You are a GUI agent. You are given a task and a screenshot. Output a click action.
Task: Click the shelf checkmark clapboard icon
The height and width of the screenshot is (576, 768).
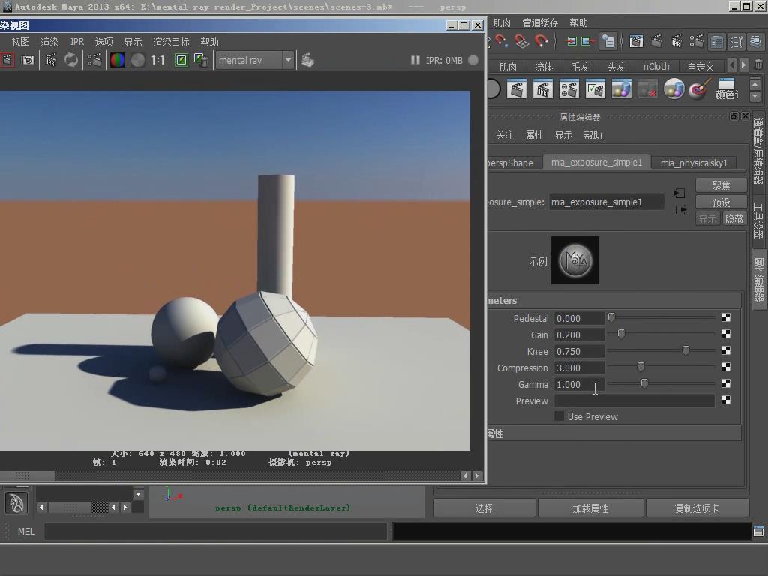(595, 90)
